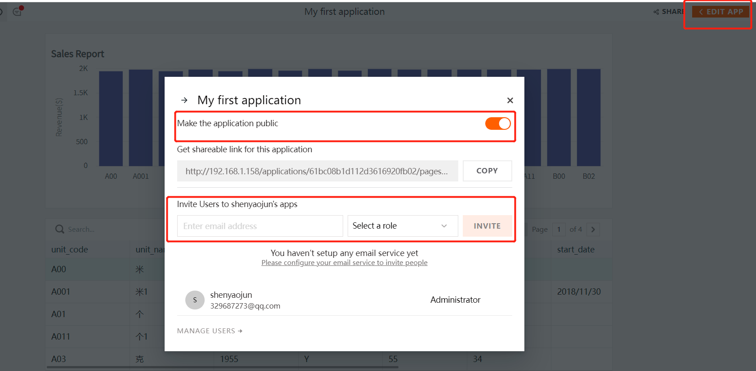Copy the shareable application link
Viewport: 756px width, 371px height.
[487, 171]
